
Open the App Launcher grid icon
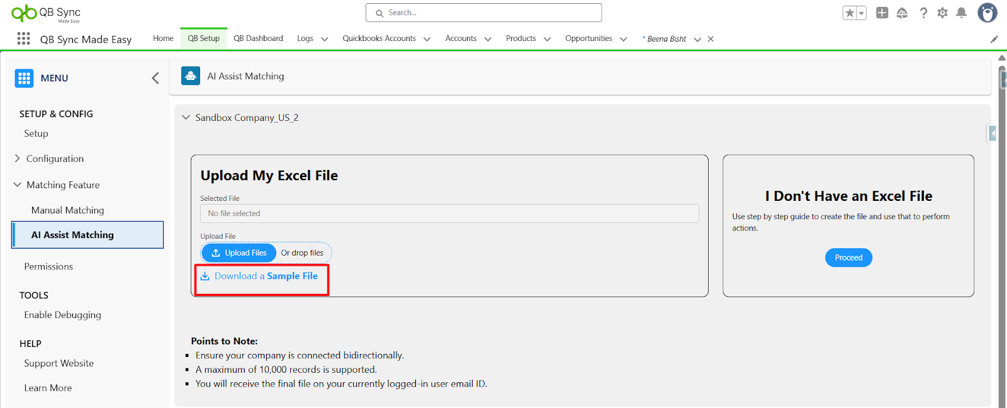click(x=23, y=39)
